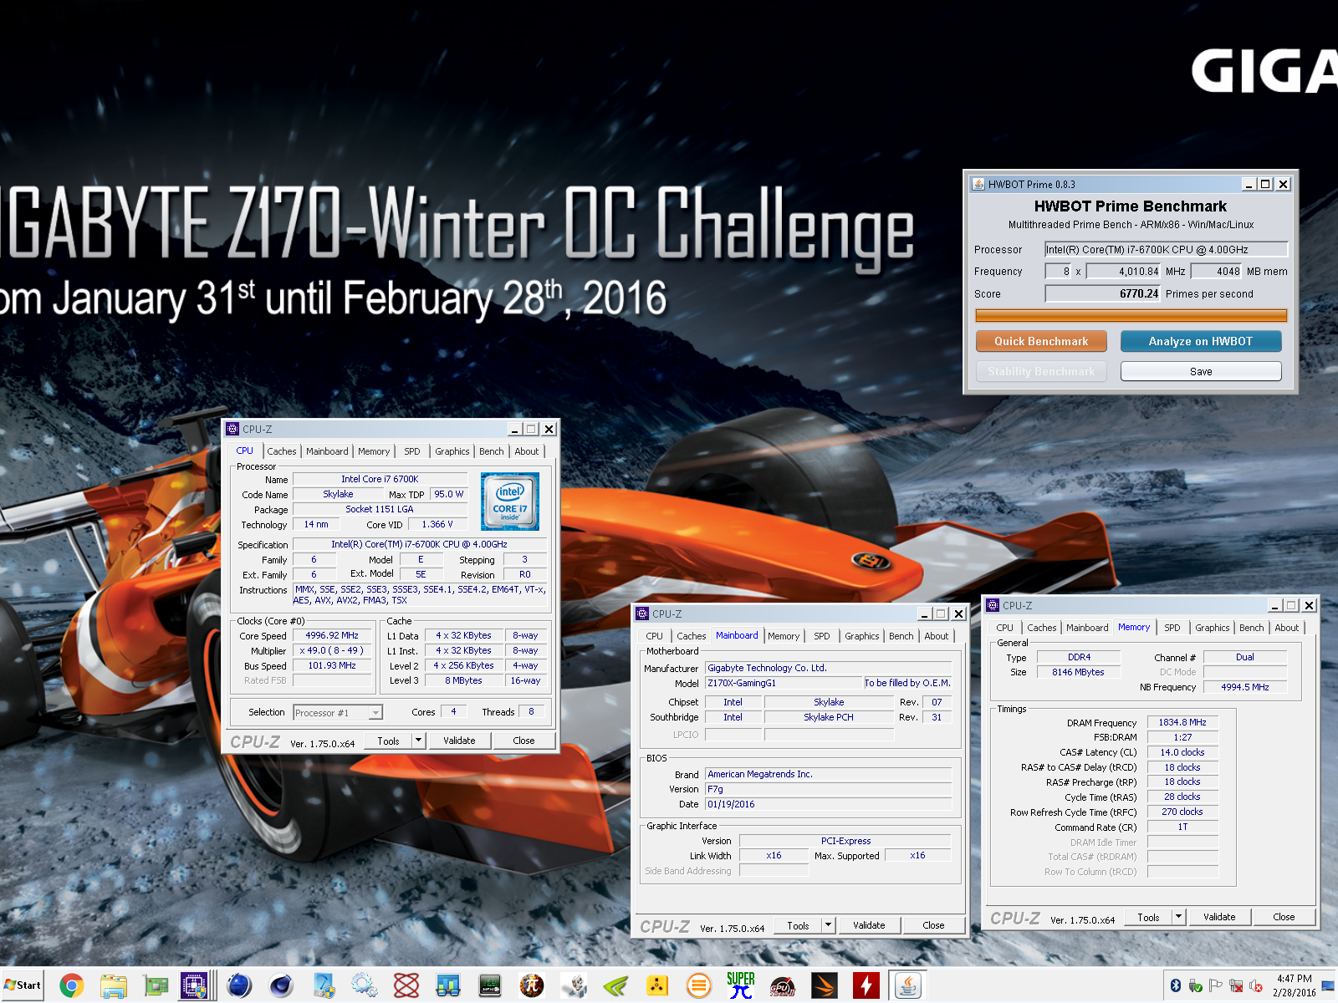Viewport: 1338px width, 1003px height.
Task: Open the black green-display monitor taskbar icon
Action: (x=490, y=986)
